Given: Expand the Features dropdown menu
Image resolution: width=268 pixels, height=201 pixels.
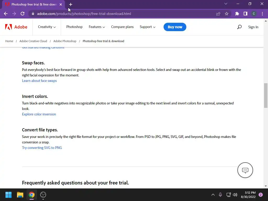Looking at the screenshot, I should (97, 27).
